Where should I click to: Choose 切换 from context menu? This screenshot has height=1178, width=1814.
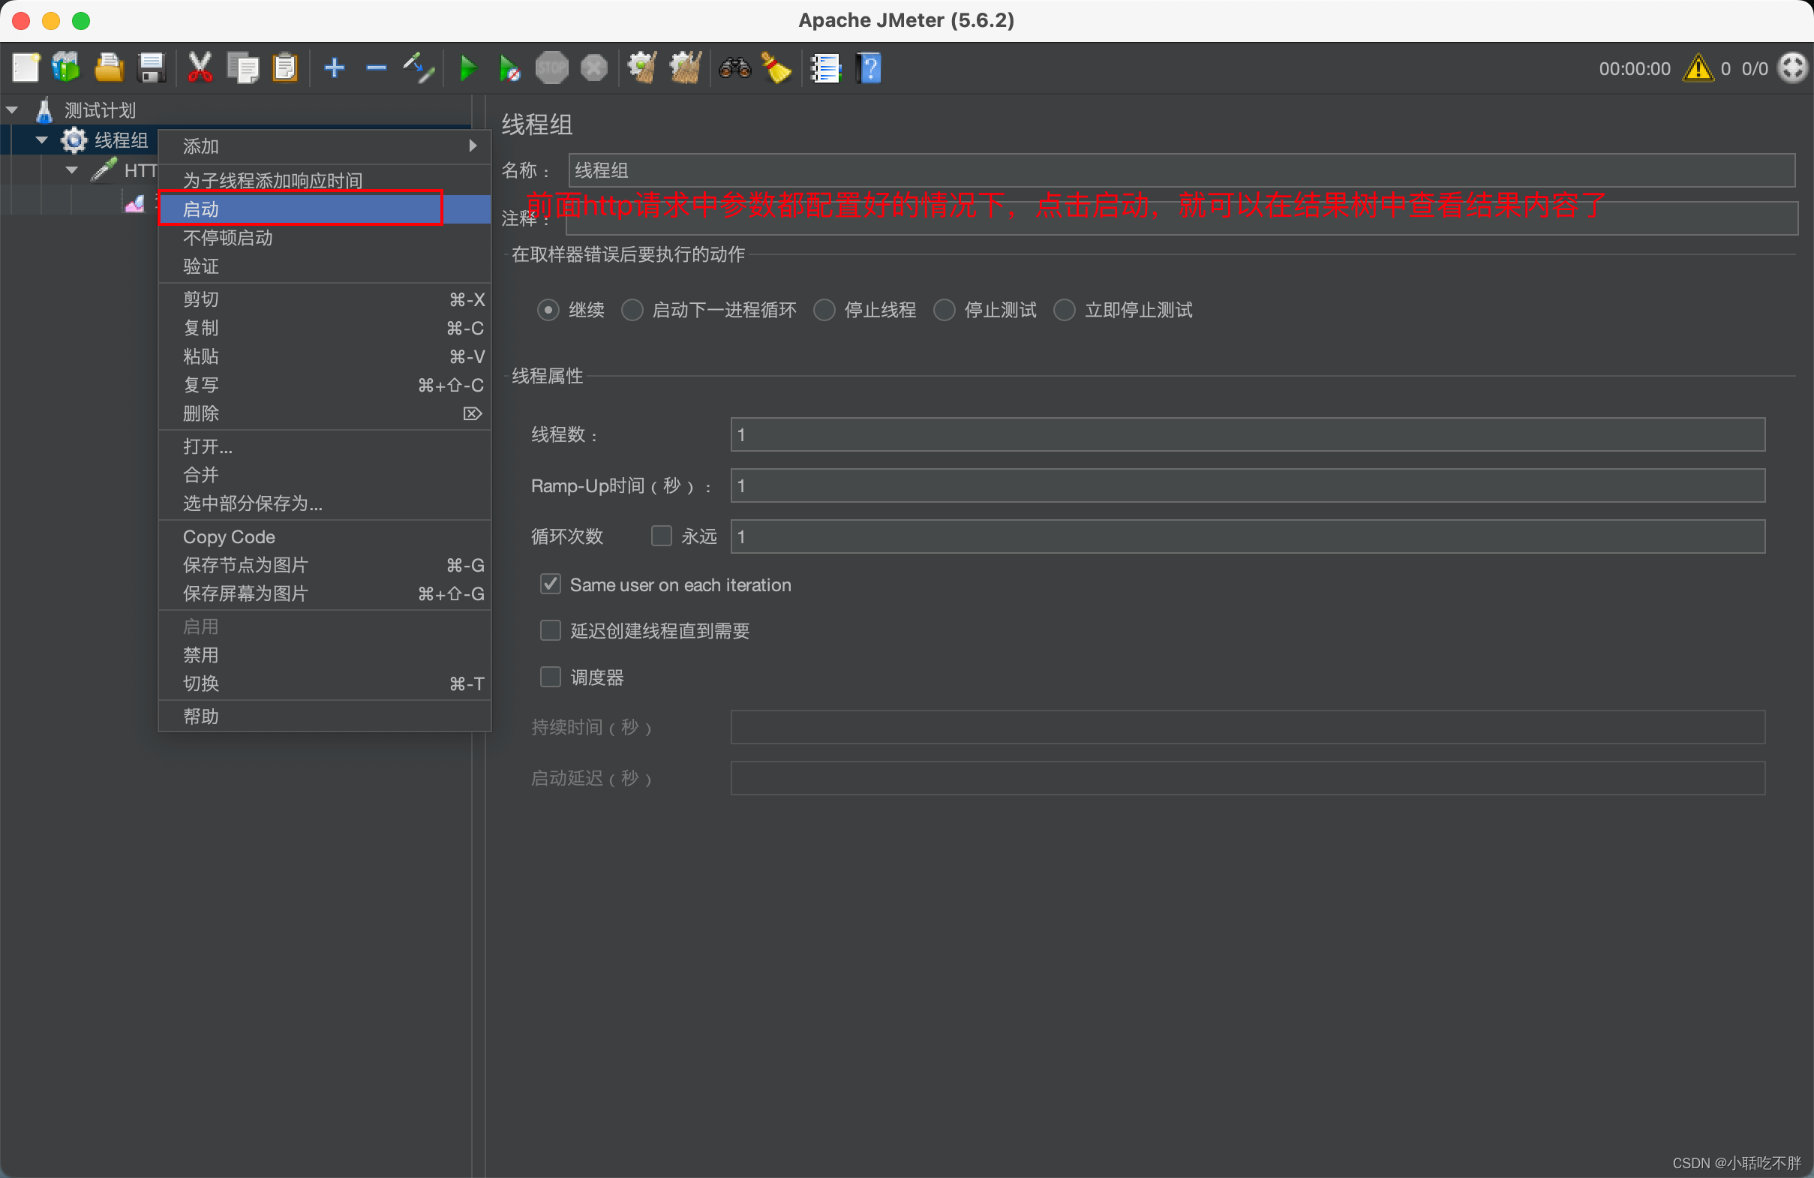tap(324, 683)
